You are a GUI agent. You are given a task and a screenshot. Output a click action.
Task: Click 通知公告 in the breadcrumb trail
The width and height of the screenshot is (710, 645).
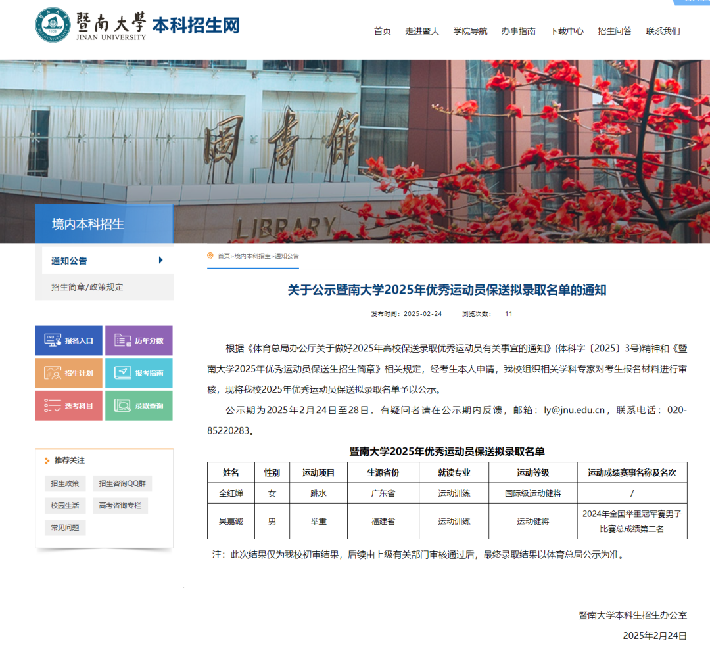[287, 256]
